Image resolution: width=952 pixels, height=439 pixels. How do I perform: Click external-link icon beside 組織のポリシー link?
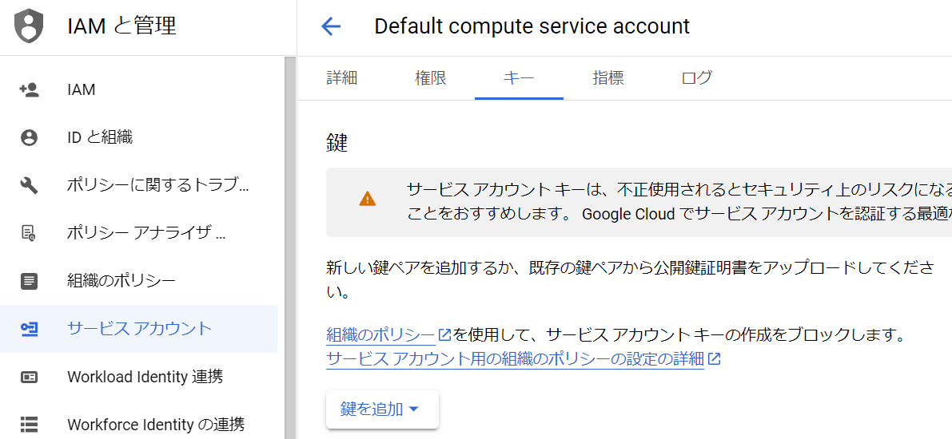(x=444, y=334)
